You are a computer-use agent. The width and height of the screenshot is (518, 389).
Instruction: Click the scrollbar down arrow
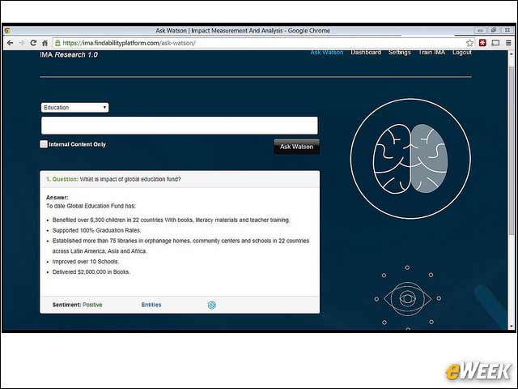[511, 326]
